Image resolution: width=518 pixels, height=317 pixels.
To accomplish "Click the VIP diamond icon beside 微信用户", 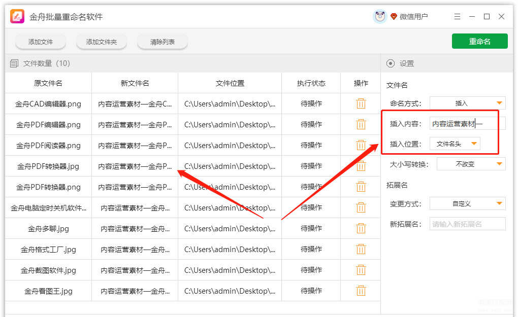I will pyautogui.click(x=394, y=17).
